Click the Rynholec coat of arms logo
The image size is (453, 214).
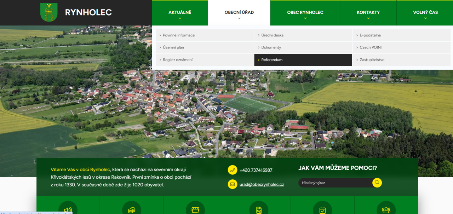pyautogui.click(x=49, y=12)
